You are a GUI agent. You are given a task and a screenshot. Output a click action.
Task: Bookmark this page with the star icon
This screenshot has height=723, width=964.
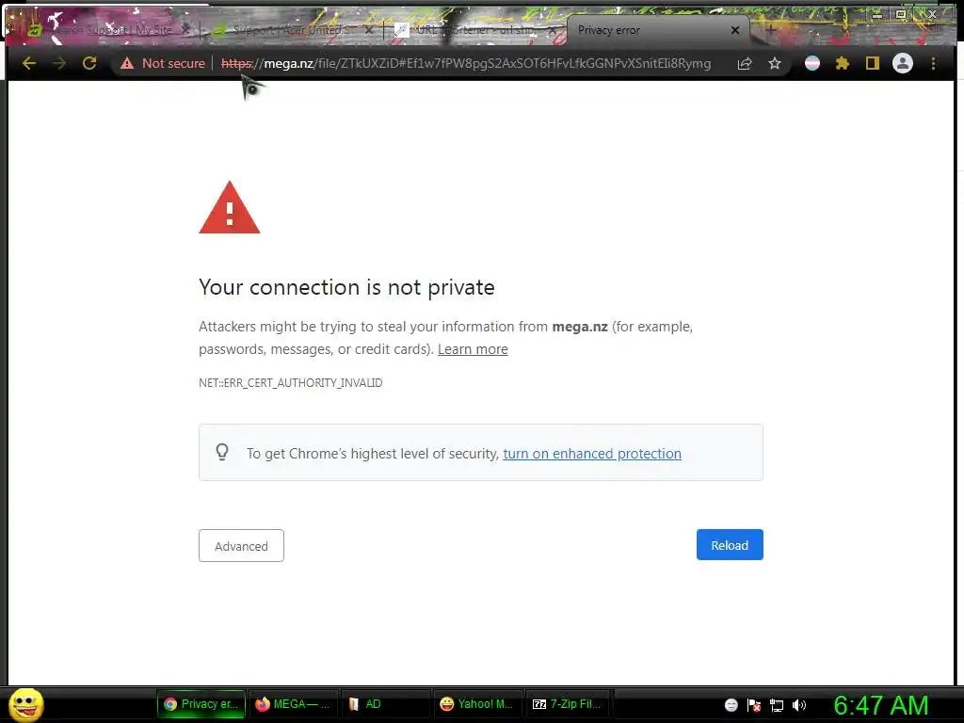pos(775,63)
